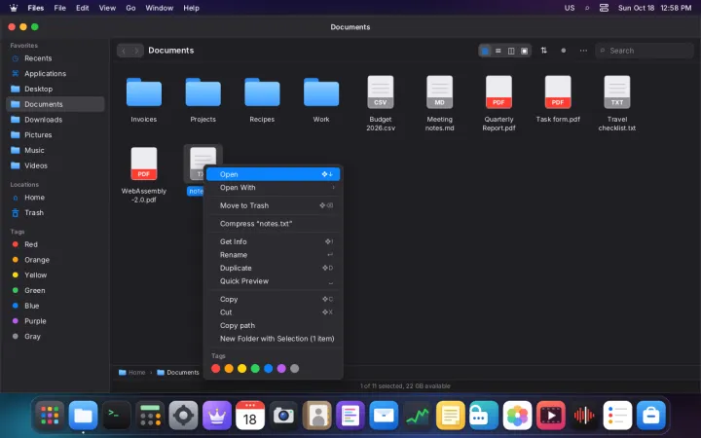Screen dimensions: 701x438
Task: Choose Copy path in the context menu
Action: pos(274,325)
